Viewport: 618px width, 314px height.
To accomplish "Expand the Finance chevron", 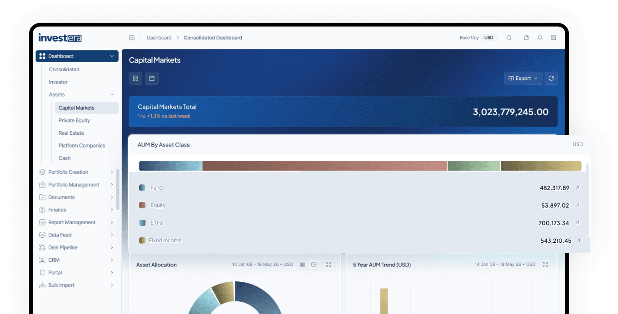I will (x=112, y=210).
